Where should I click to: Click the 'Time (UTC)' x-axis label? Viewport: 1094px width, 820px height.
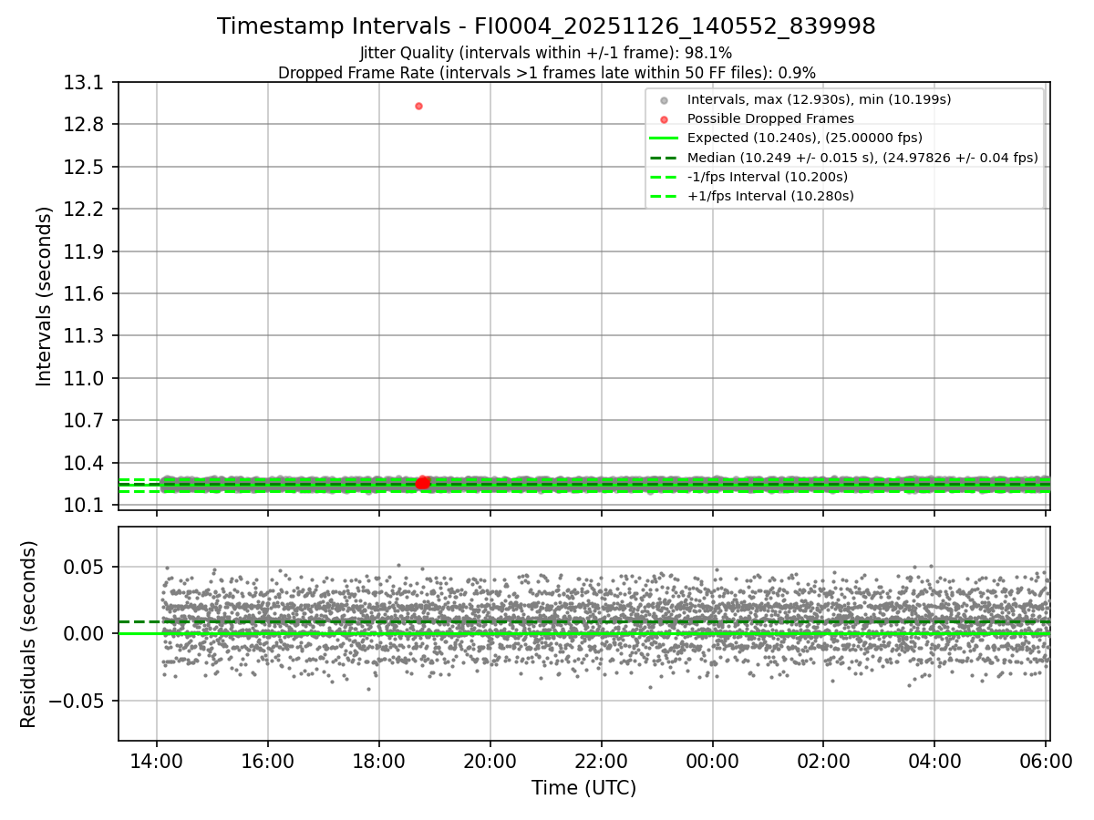coord(583,788)
